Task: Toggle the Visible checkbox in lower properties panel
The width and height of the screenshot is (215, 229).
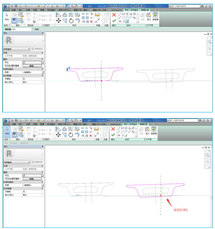Action: pos(24,175)
